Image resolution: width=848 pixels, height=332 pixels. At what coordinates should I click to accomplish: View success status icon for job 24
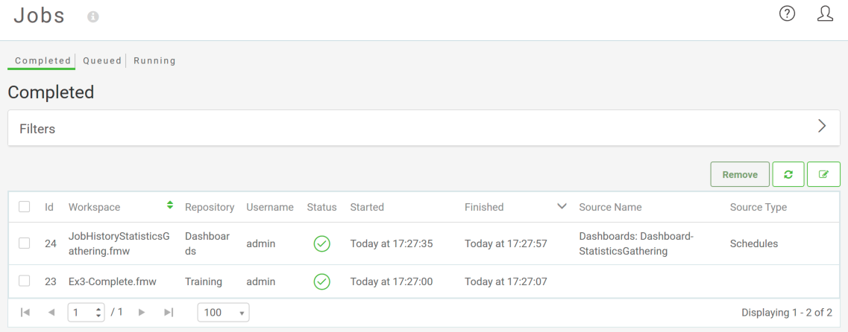(x=321, y=244)
